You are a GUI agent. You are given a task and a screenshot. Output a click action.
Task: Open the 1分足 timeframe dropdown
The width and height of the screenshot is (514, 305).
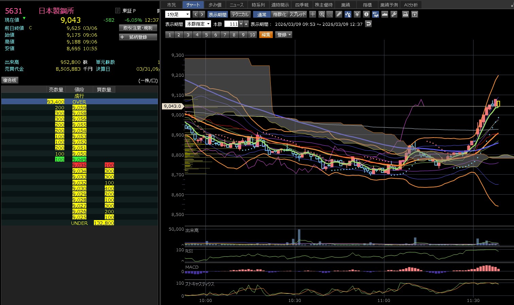[178, 14]
